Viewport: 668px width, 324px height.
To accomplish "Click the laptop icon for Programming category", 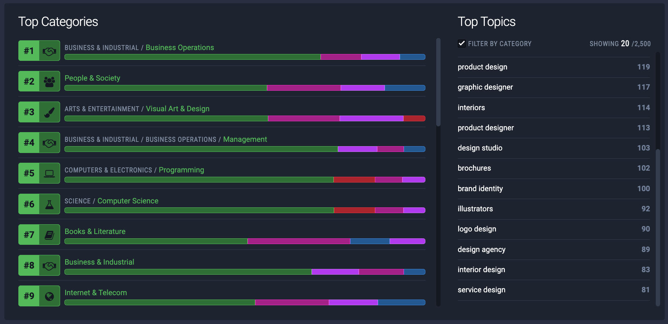I will (49, 173).
